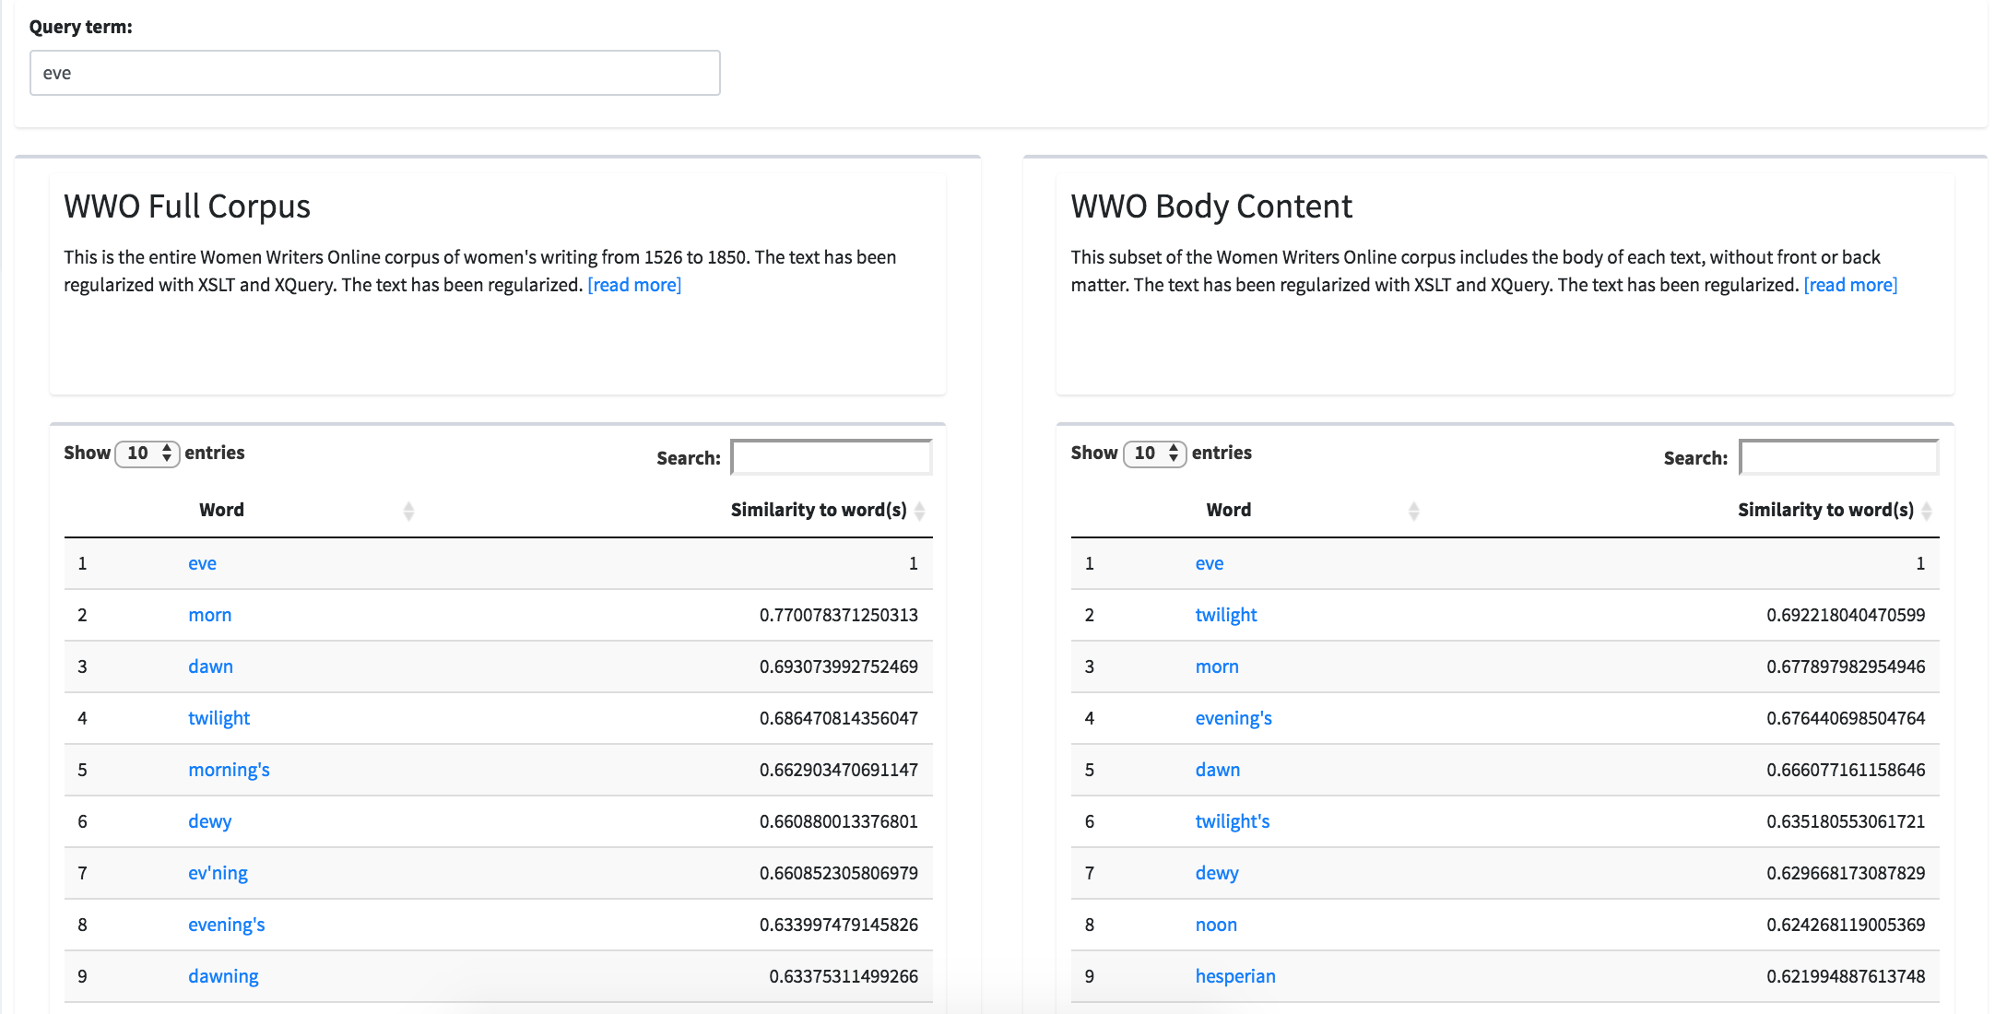Sort the Word column in WWO Body Content

pos(1414,510)
